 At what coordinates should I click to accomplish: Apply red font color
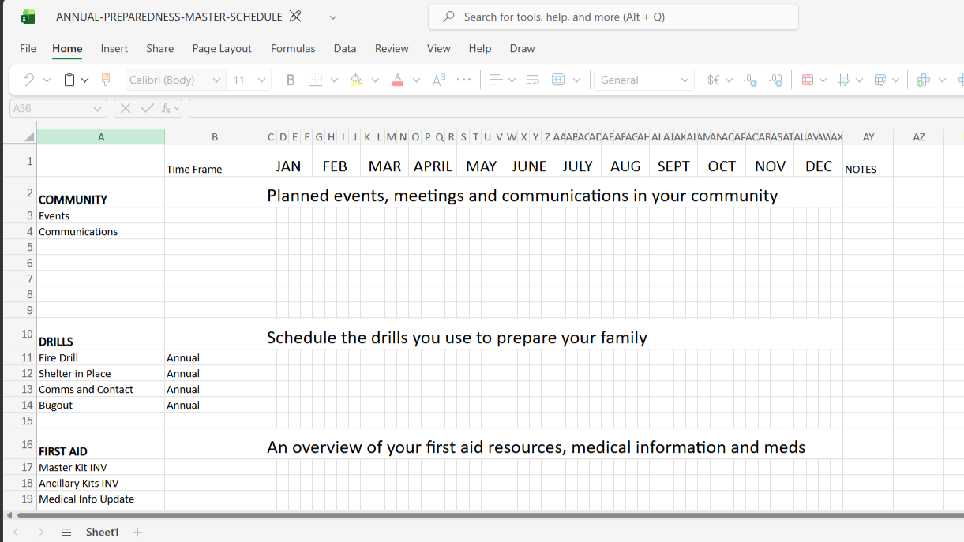tap(398, 80)
